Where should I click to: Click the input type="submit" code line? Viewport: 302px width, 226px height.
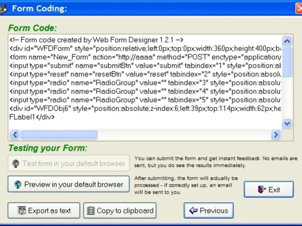coord(145,66)
